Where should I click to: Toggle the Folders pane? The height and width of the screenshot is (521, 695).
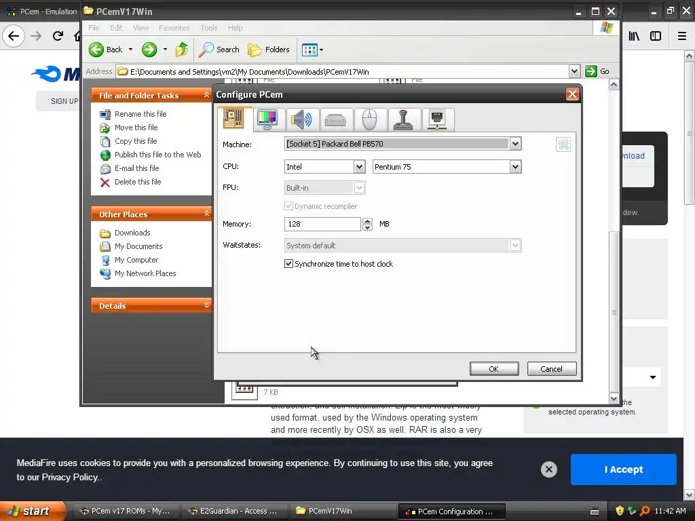[269, 50]
